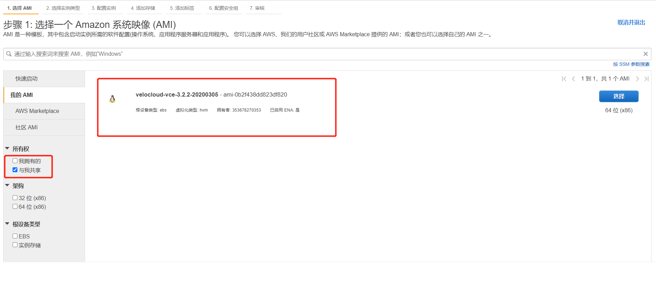Open step tab 6. 配置安全组
The height and width of the screenshot is (282, 656).
coord(224,8)
